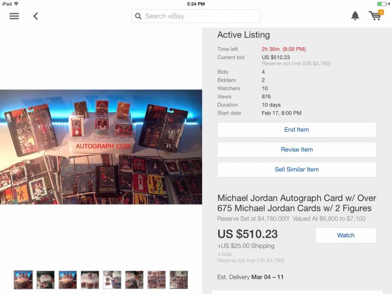
Task: Tap the search magnifier icon
Action: point(138,16)
